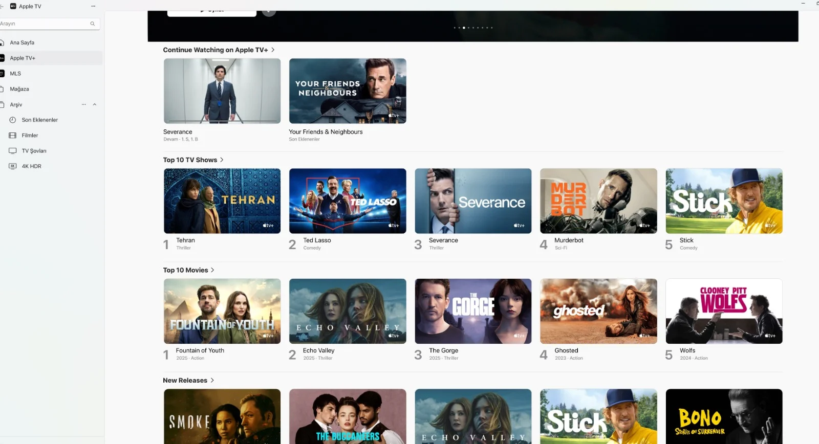The width and height of the screenshot is (819, 444).
Task: Open Your Friends & Neighbours thumbnail
Action: point(348,91)
